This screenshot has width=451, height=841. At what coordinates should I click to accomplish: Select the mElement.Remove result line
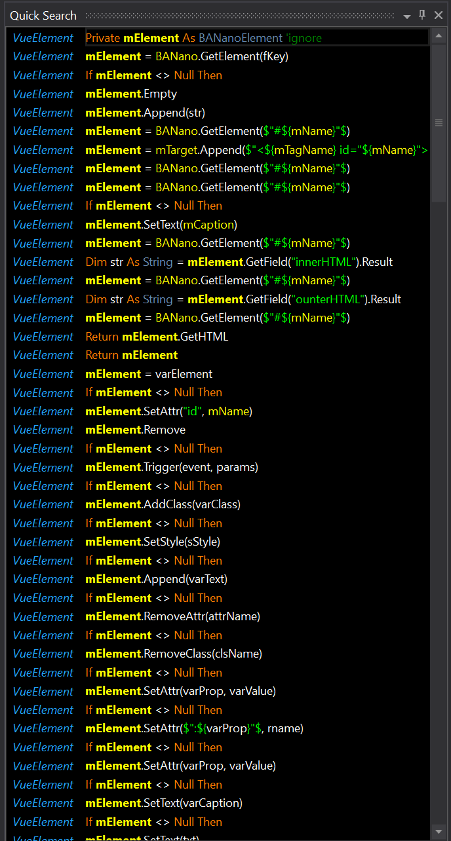(136, 430)
